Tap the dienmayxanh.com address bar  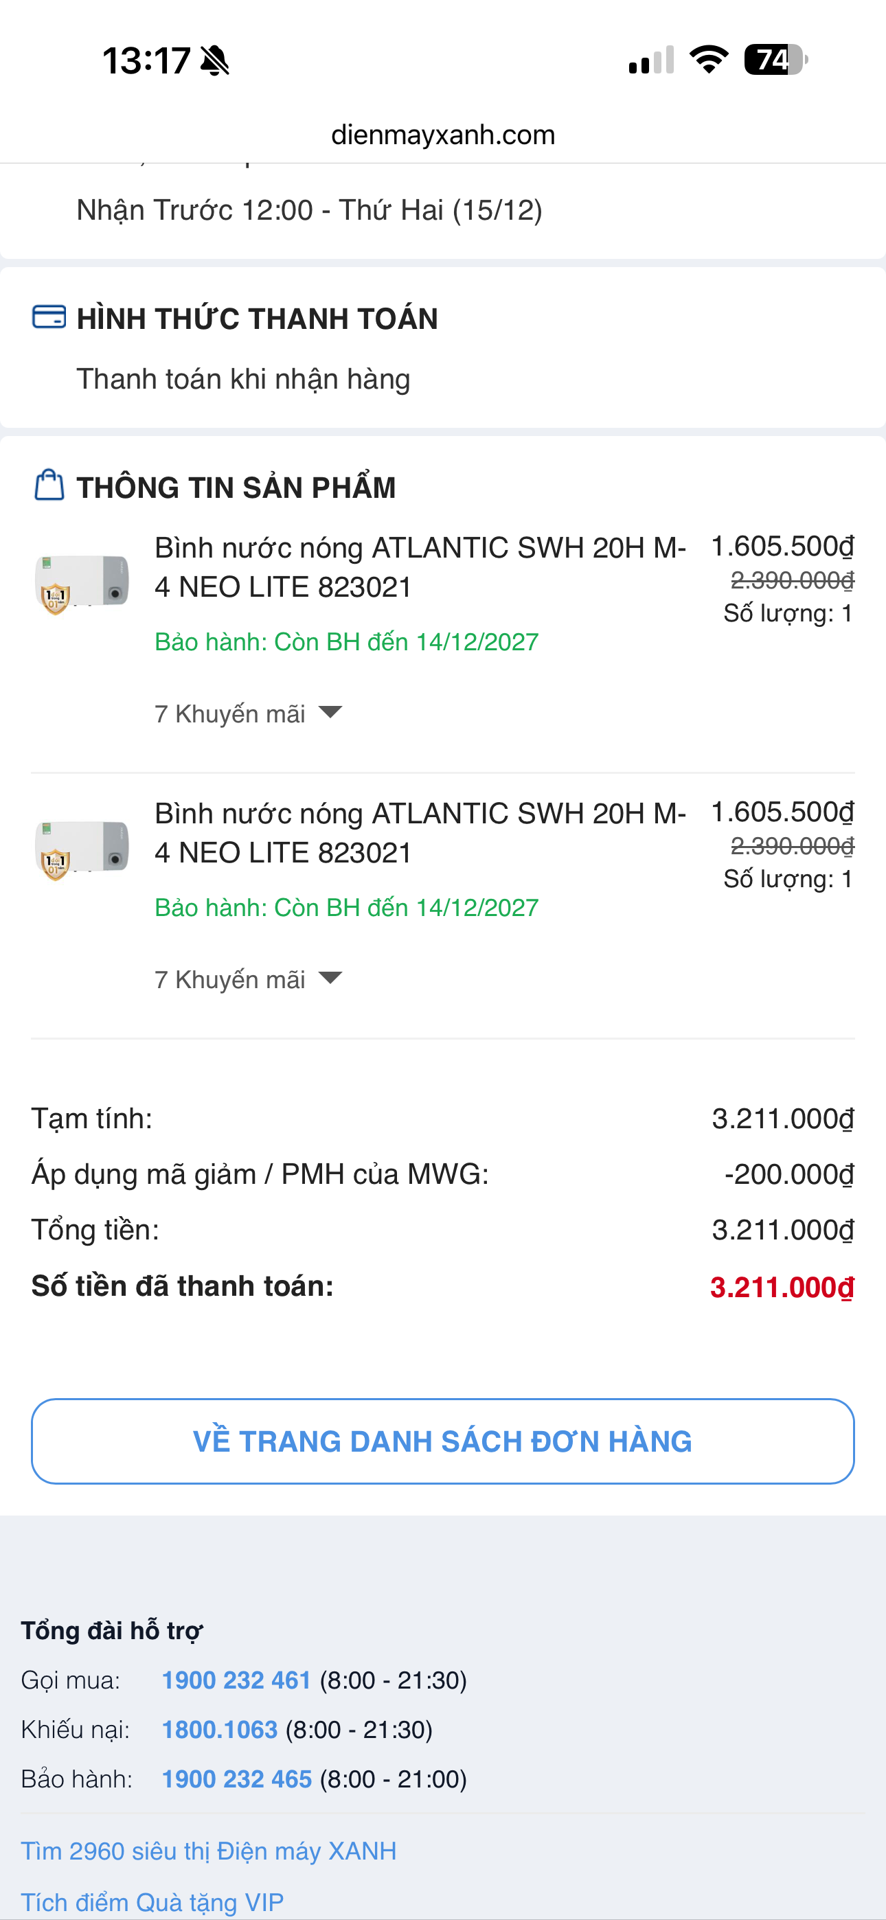coord(443,135)
